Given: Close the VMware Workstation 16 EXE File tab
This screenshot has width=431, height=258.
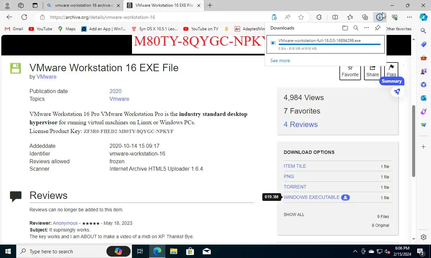Looking at the screenshot, I should pos(199,5).
